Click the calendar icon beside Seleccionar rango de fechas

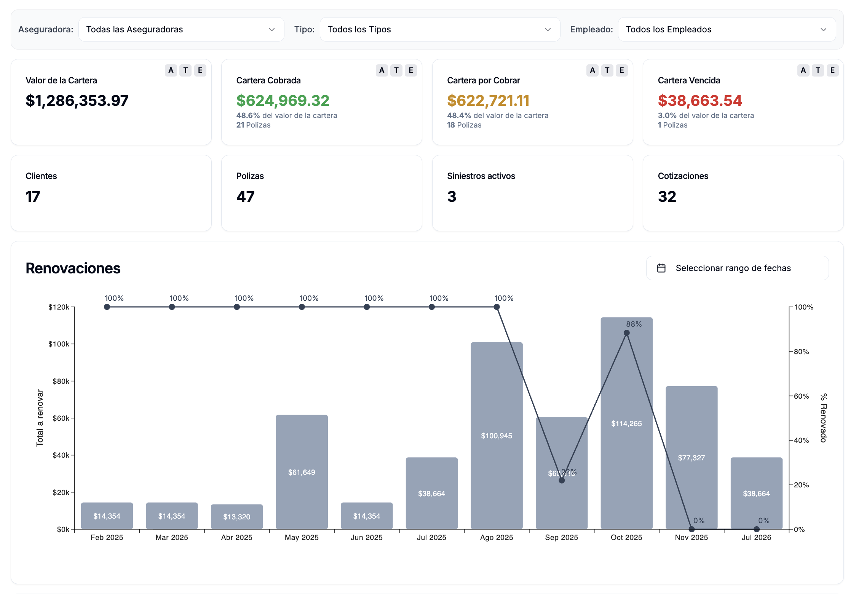coord(661,268)
